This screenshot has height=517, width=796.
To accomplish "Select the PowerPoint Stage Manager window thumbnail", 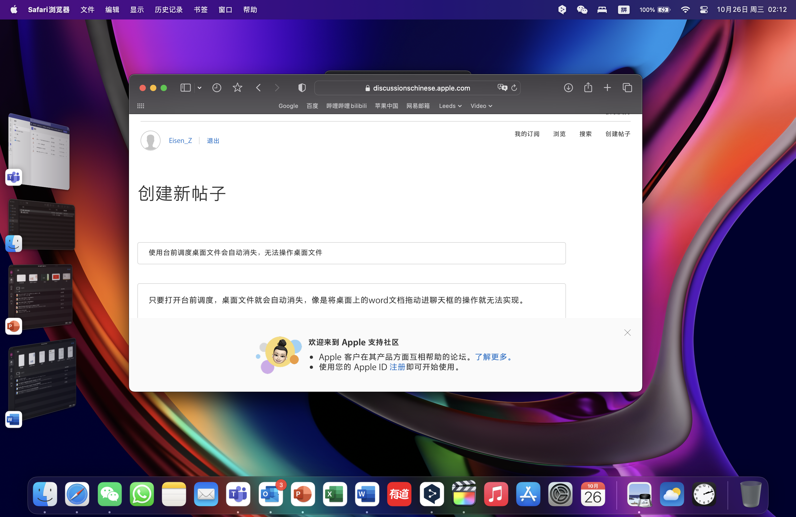I will tap(40, 296).
